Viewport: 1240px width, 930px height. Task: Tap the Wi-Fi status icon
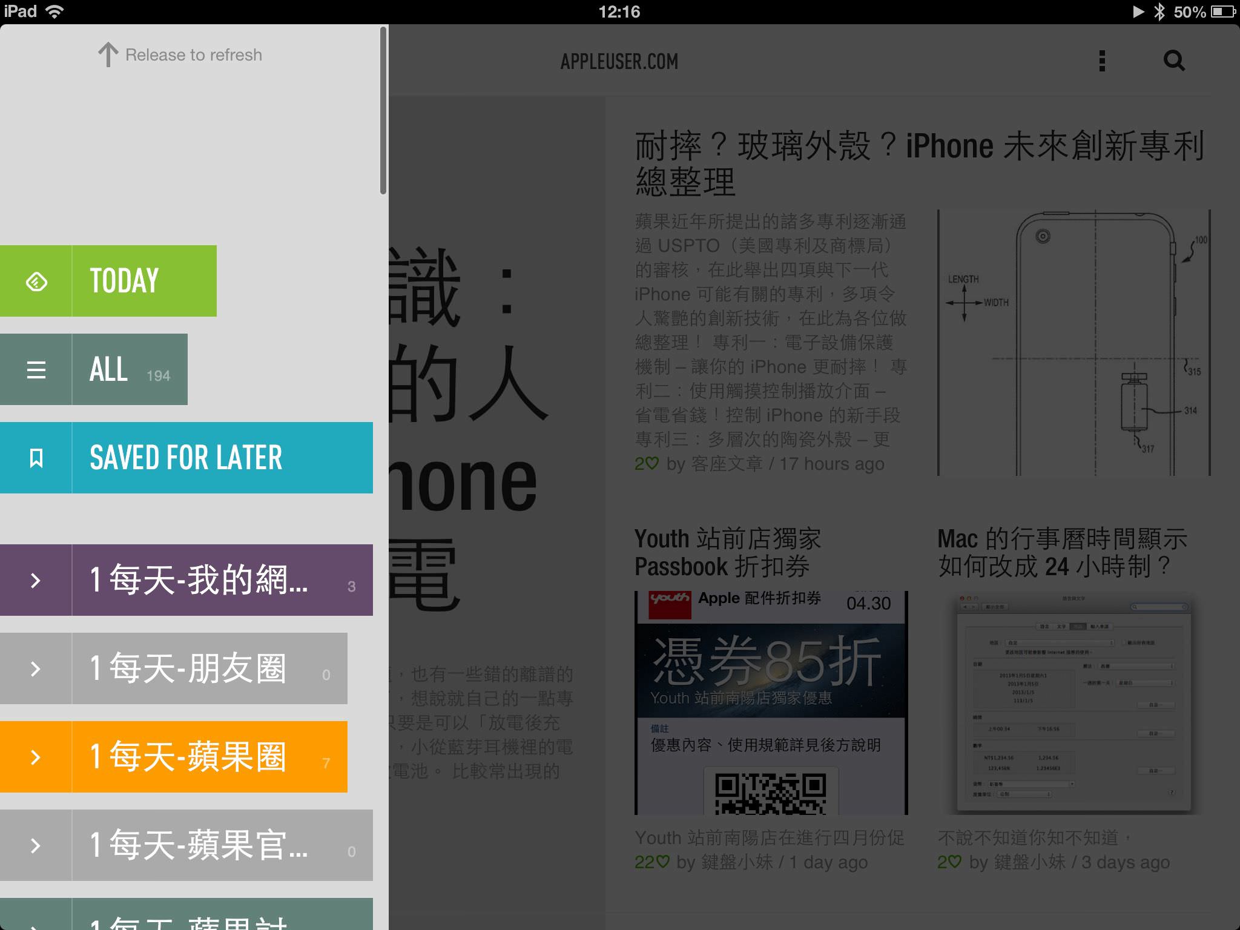tap(55, 12)
